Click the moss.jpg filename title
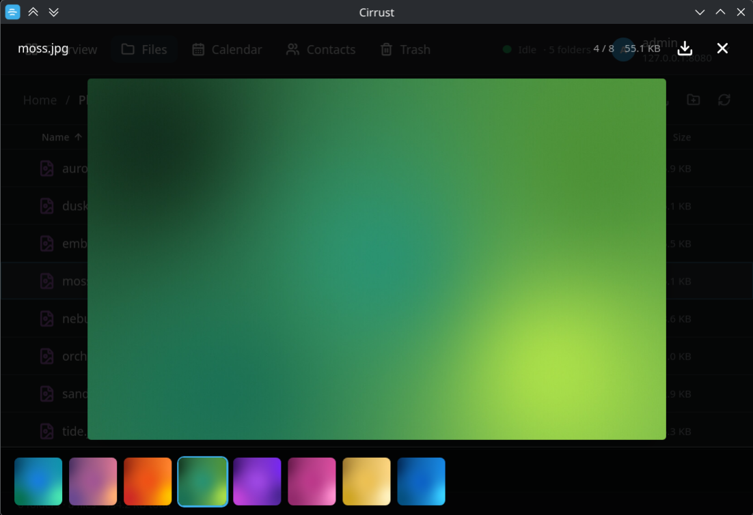Viewport: 753px width, 515px height. [x=43, y=48]
